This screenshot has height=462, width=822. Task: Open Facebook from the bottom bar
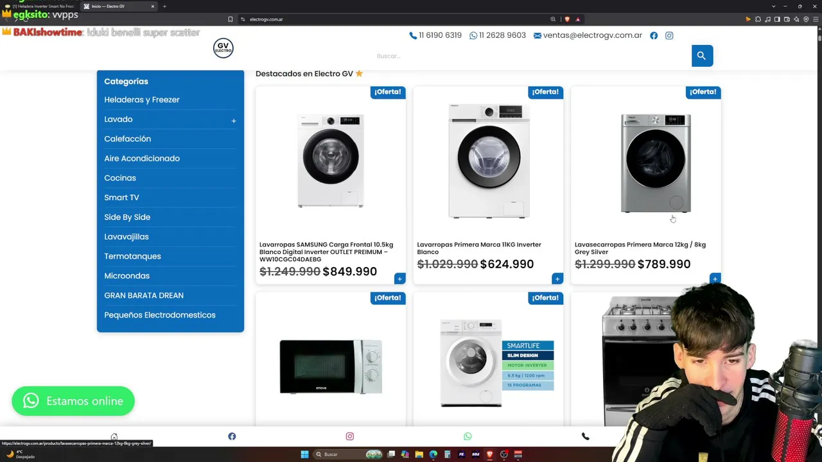(232, 436)
